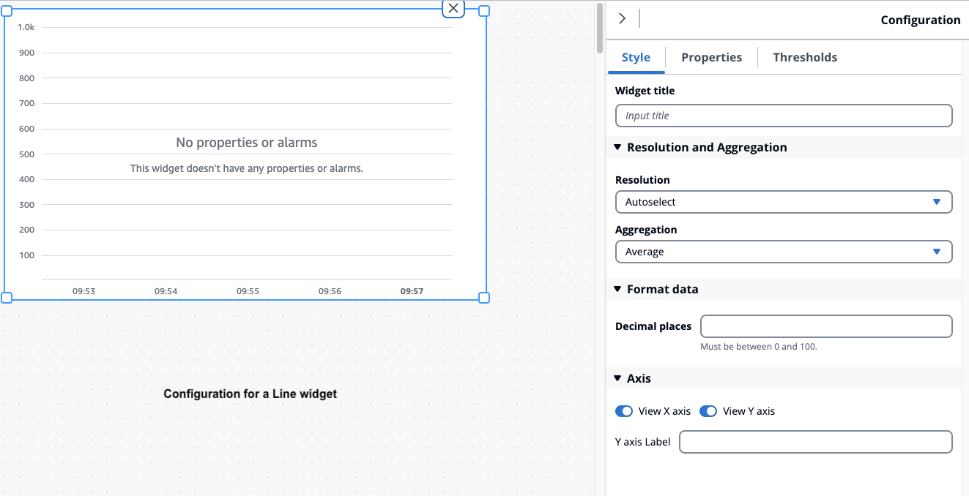Focus the Decimal places input field
Image resolution: width=969 pixels, height=496 pixels.
(825, 326)
